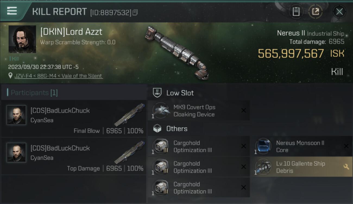353x204 pixels.
Task: Click the MK9 Covert Ops Cloaking Device icon
Action: click(161, 110)
